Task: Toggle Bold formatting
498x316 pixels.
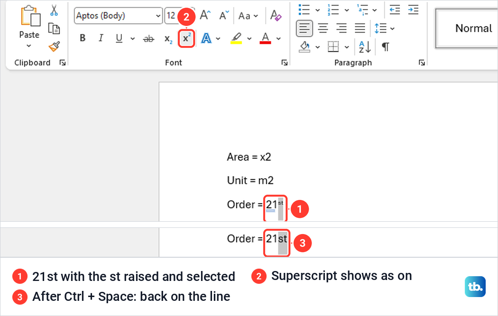Action: tap(83, 38)
